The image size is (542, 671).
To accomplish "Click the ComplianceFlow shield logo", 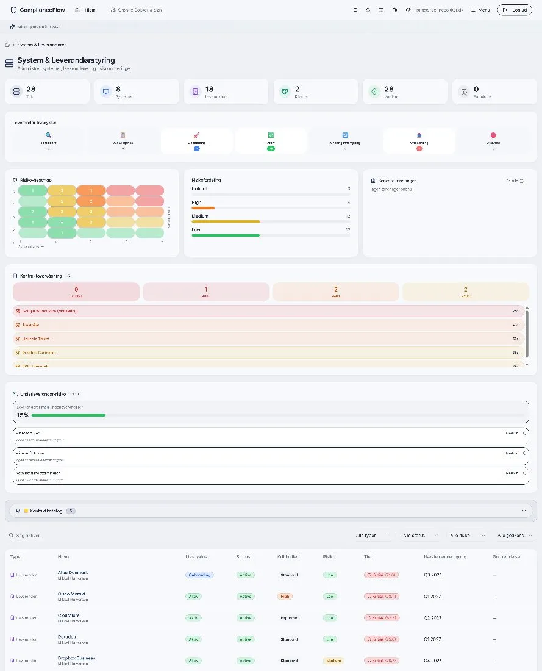I will 13,10.
